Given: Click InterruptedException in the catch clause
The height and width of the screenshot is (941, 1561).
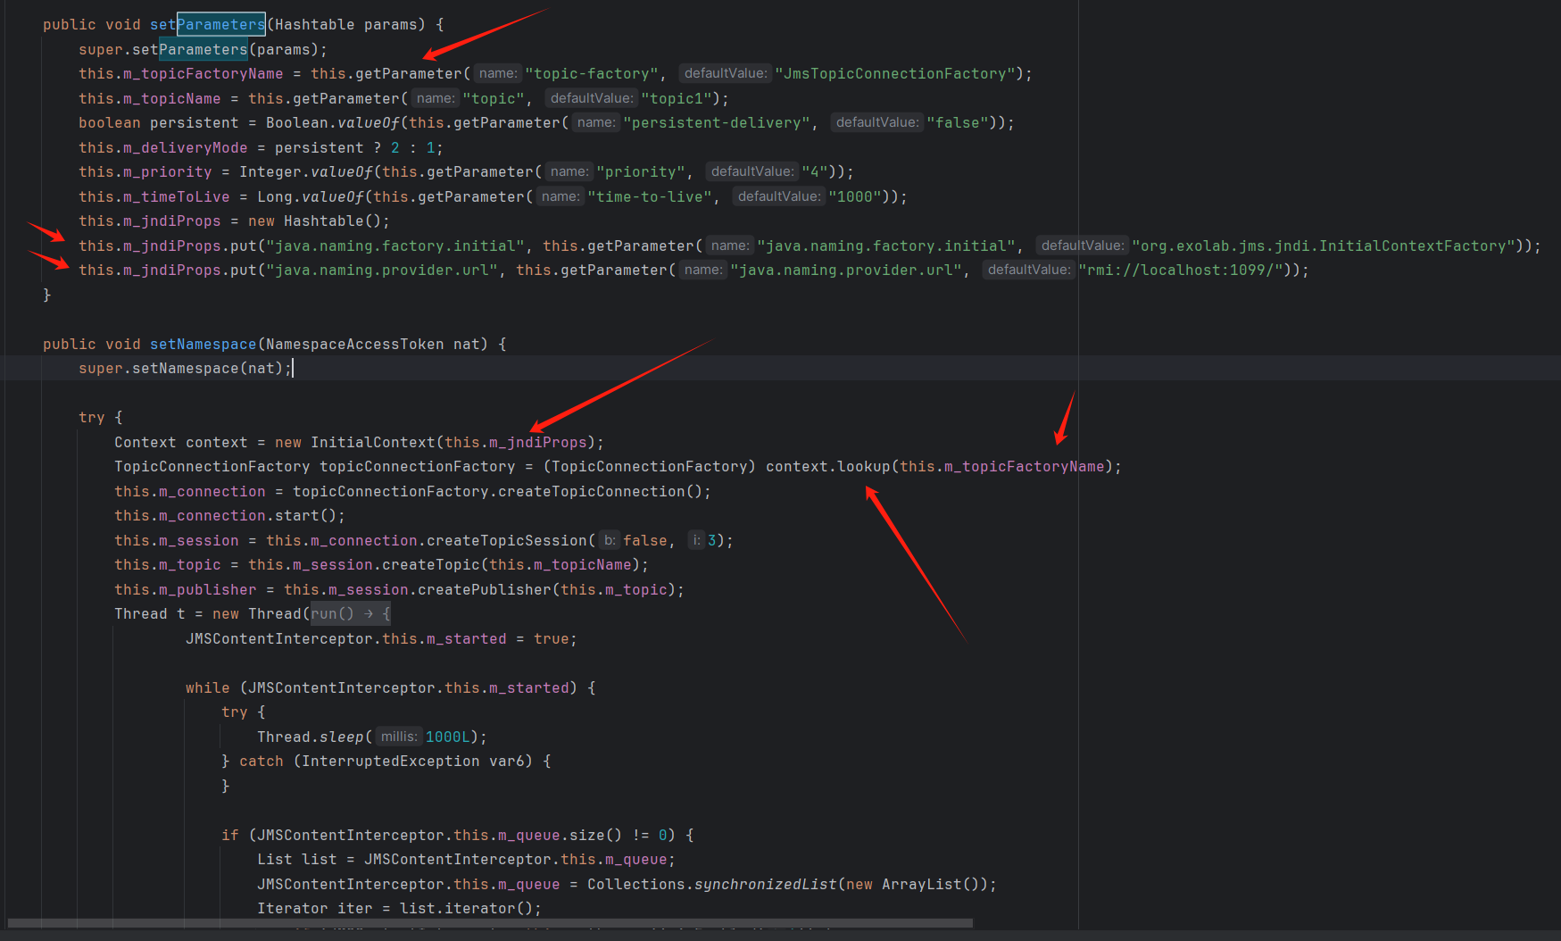Looking at the screenshot, I should coord(390,761).
